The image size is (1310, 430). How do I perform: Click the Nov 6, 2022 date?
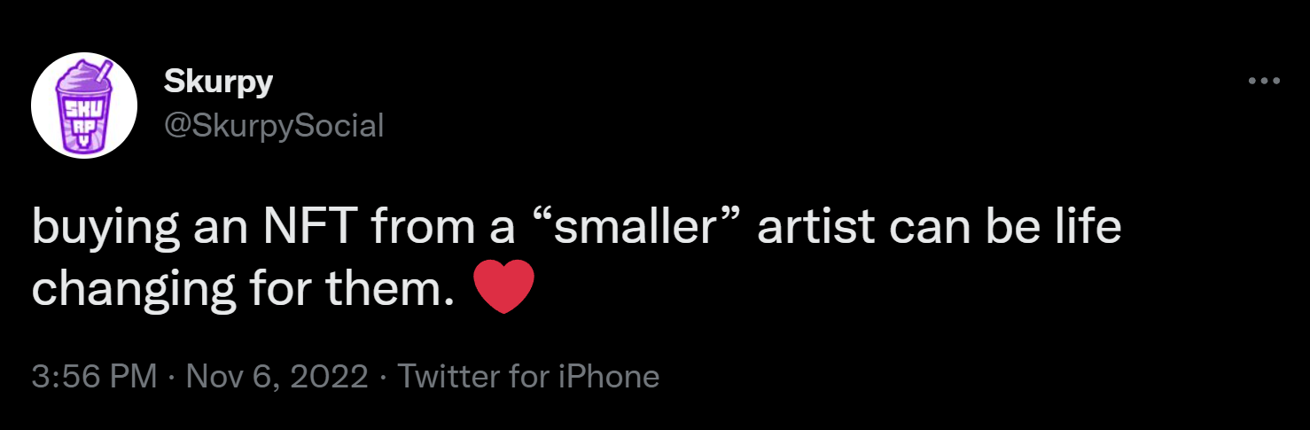click(277, 377)
